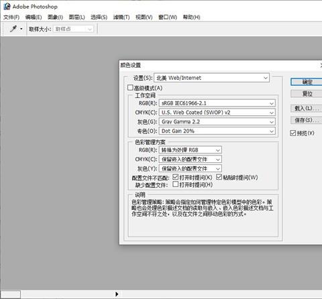Open the 灰色(Y) policy dropdown
The height and width of the screenshot is (299, 322).
[190, 168]
